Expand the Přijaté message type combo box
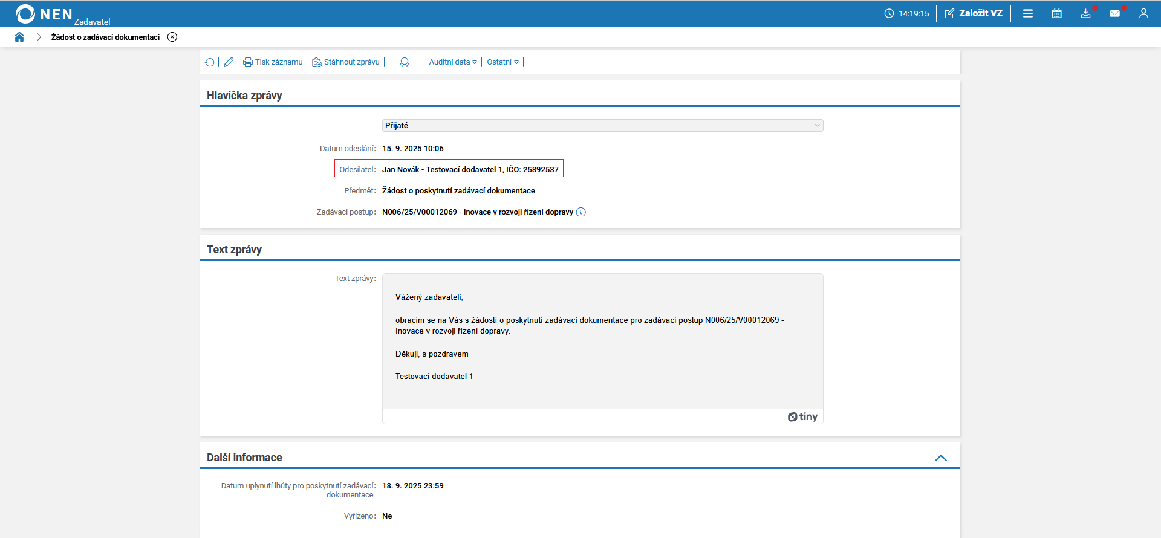 tap(603, 125)
